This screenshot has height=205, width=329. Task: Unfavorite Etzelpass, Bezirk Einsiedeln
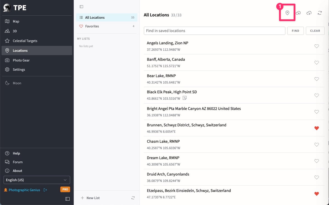click(316, 194)
